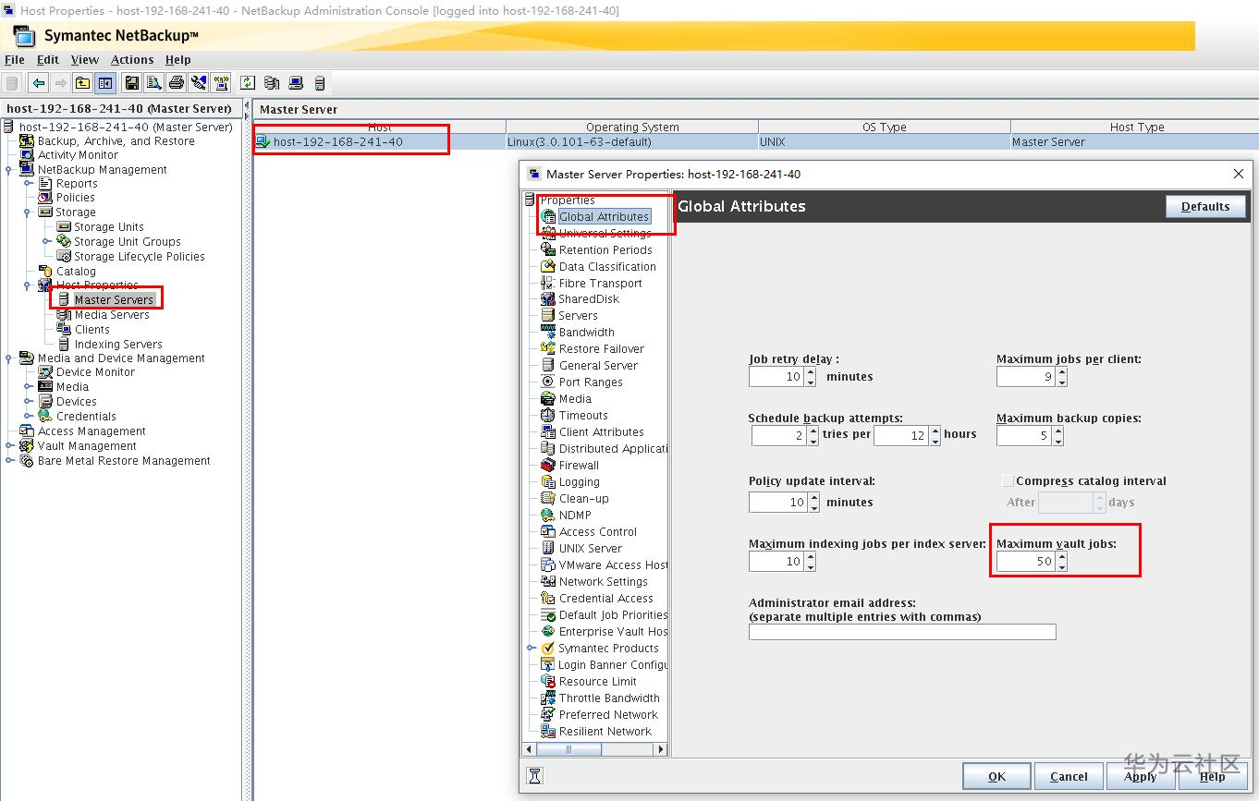Click the Firewall icon in properties list

[x=548, y=466]
